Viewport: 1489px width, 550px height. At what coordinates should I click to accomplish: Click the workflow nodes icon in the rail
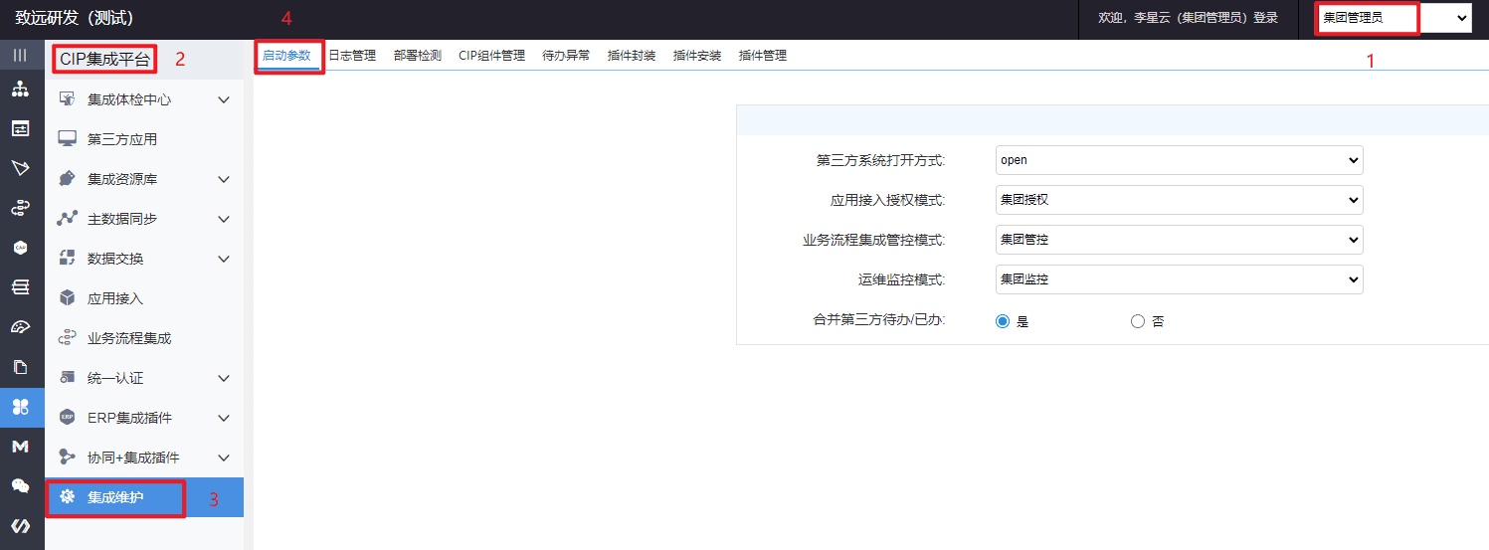[20, 208]
